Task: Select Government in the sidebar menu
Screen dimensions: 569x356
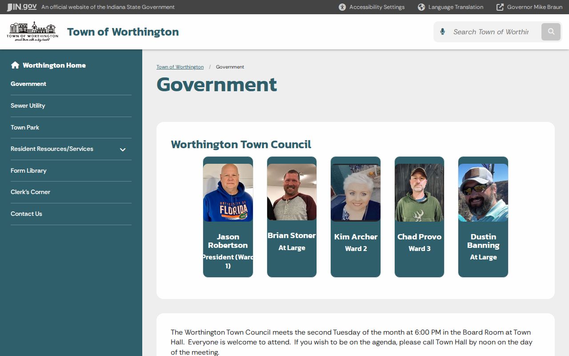Action: coord(28,84)
